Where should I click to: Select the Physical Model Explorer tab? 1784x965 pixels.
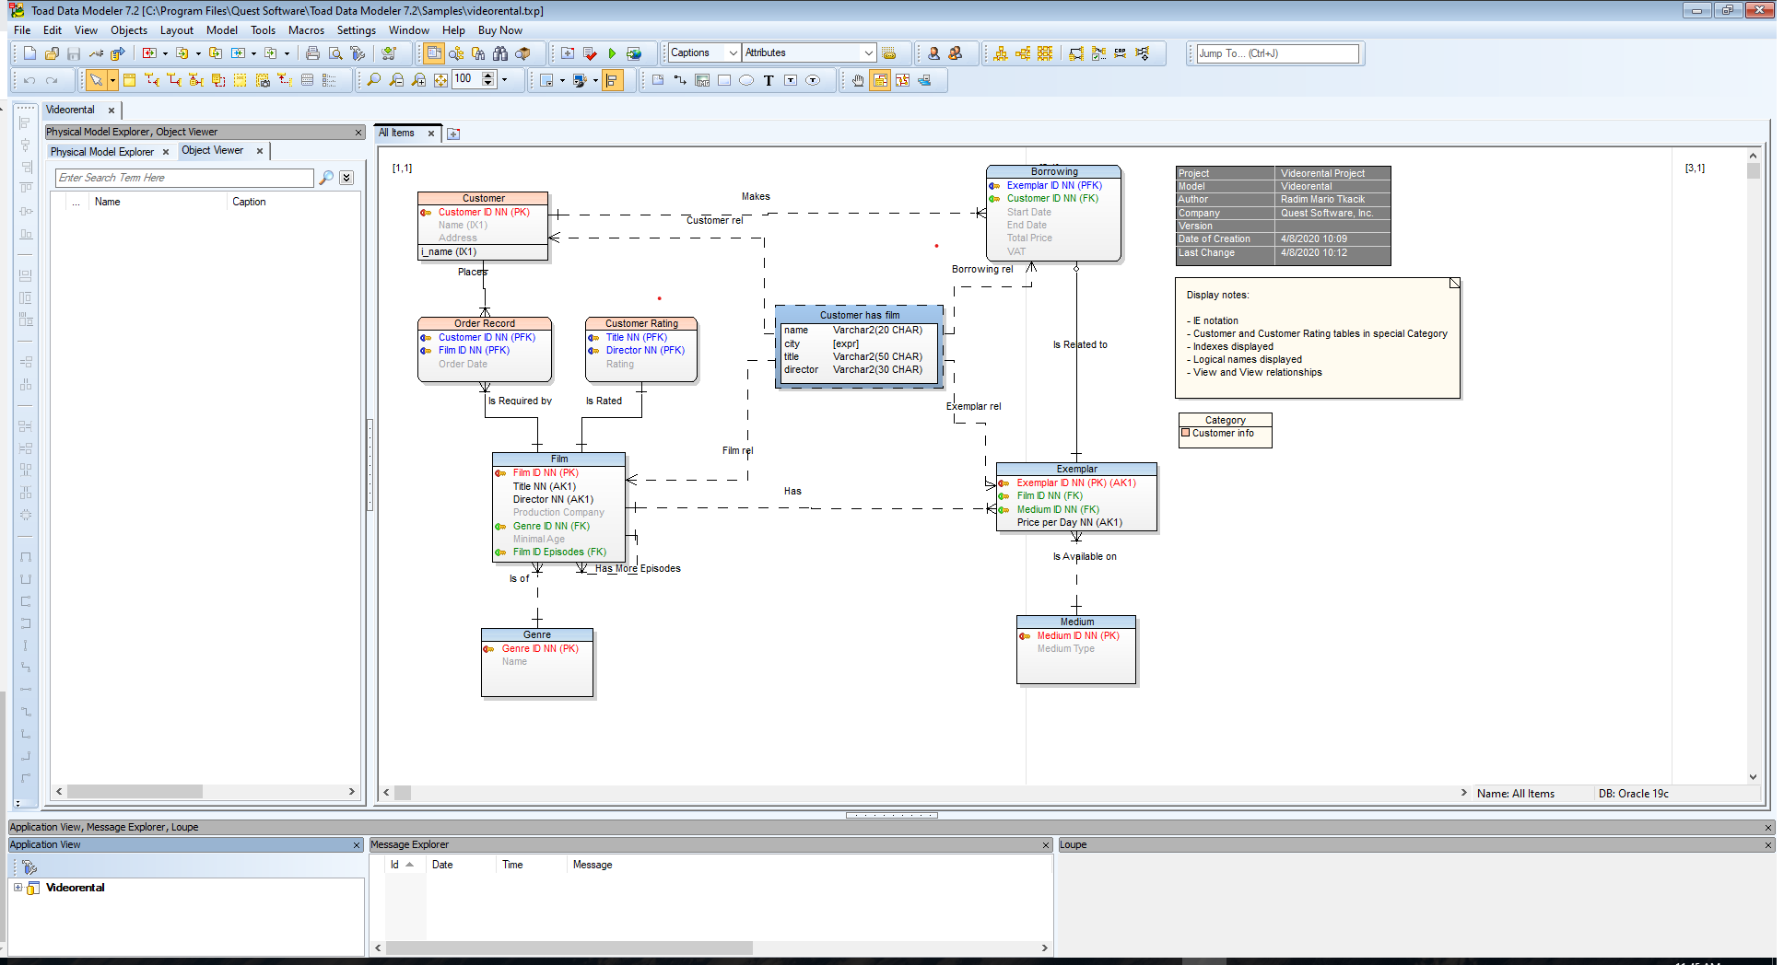coord(102,152)
